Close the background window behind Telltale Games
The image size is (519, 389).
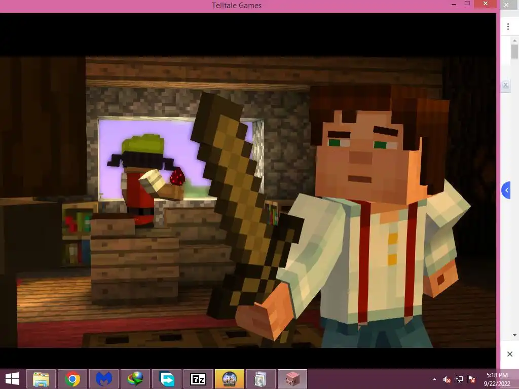coord(506,5)
